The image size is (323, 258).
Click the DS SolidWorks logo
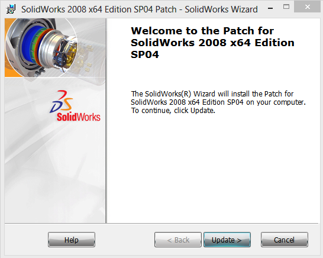pyautogui.click(x=75, y=106)
